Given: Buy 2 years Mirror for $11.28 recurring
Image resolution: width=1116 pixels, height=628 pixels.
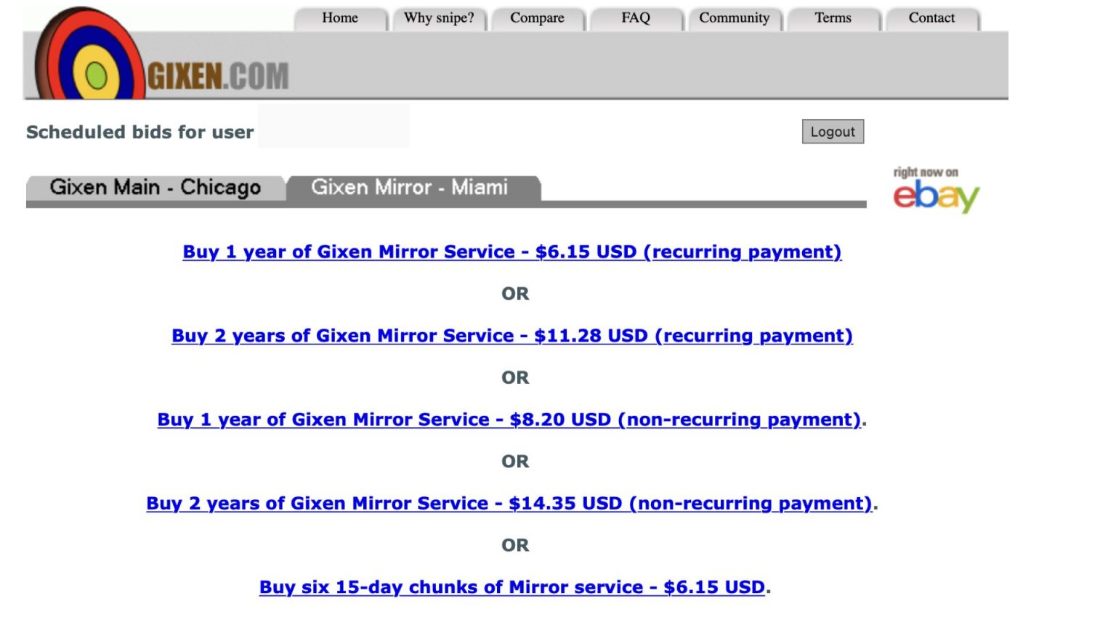Looking at the screenshot, I should pos(512,336).
